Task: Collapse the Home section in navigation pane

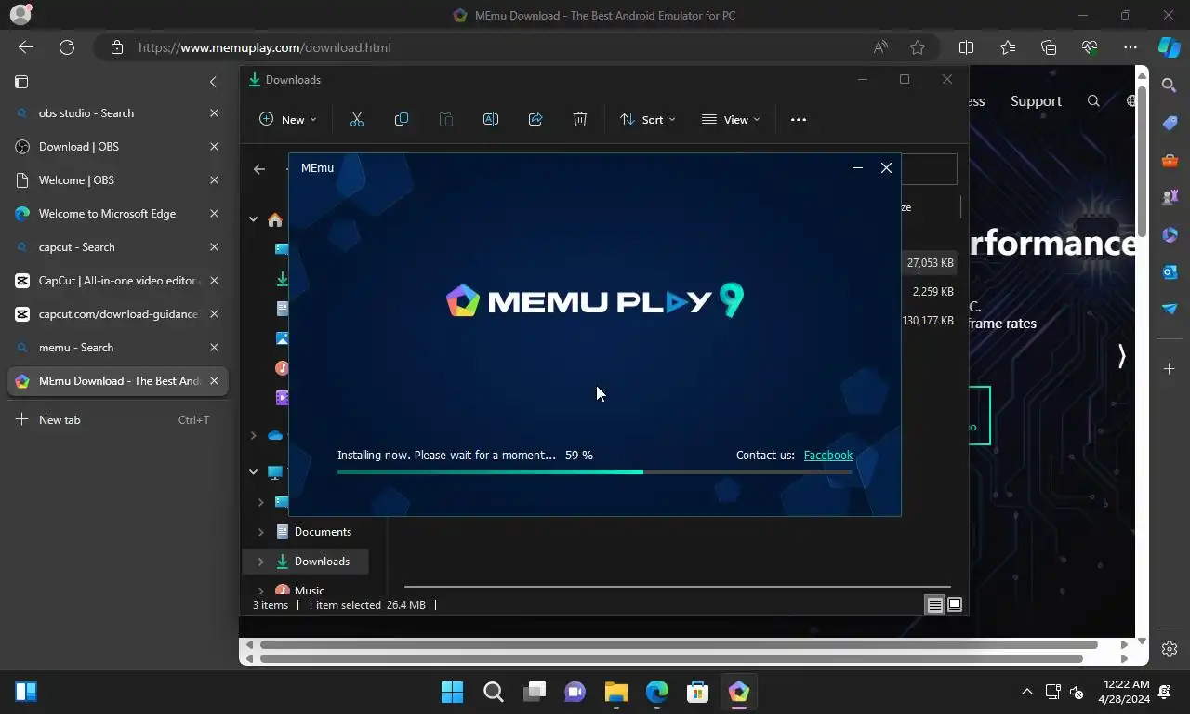Action: pyautogui.click(x=253, y=219)
